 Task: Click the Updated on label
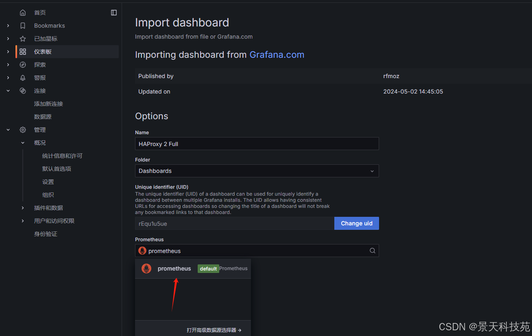click(154, 92)
